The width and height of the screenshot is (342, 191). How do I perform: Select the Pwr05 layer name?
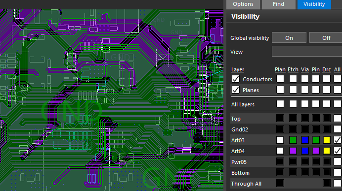pos(239,162)
